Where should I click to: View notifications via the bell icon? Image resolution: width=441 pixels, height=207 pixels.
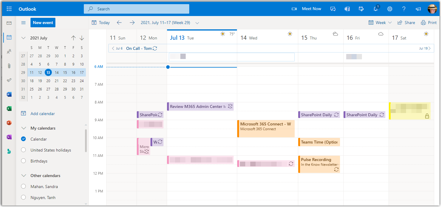[x=375, y=9]
